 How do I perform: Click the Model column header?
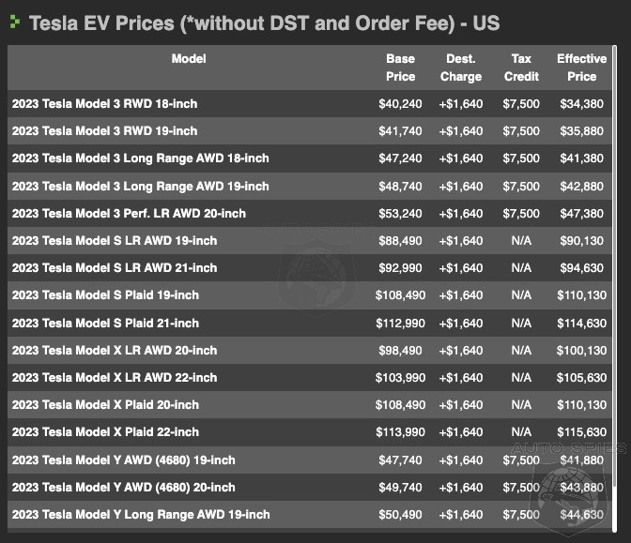tap(189, 59)
